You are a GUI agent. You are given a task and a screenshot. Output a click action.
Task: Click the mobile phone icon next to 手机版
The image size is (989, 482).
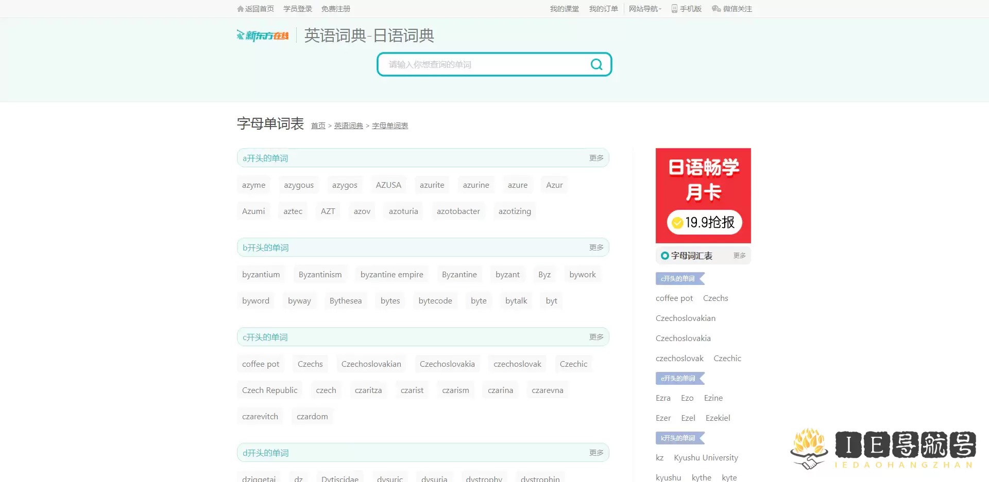673,9
